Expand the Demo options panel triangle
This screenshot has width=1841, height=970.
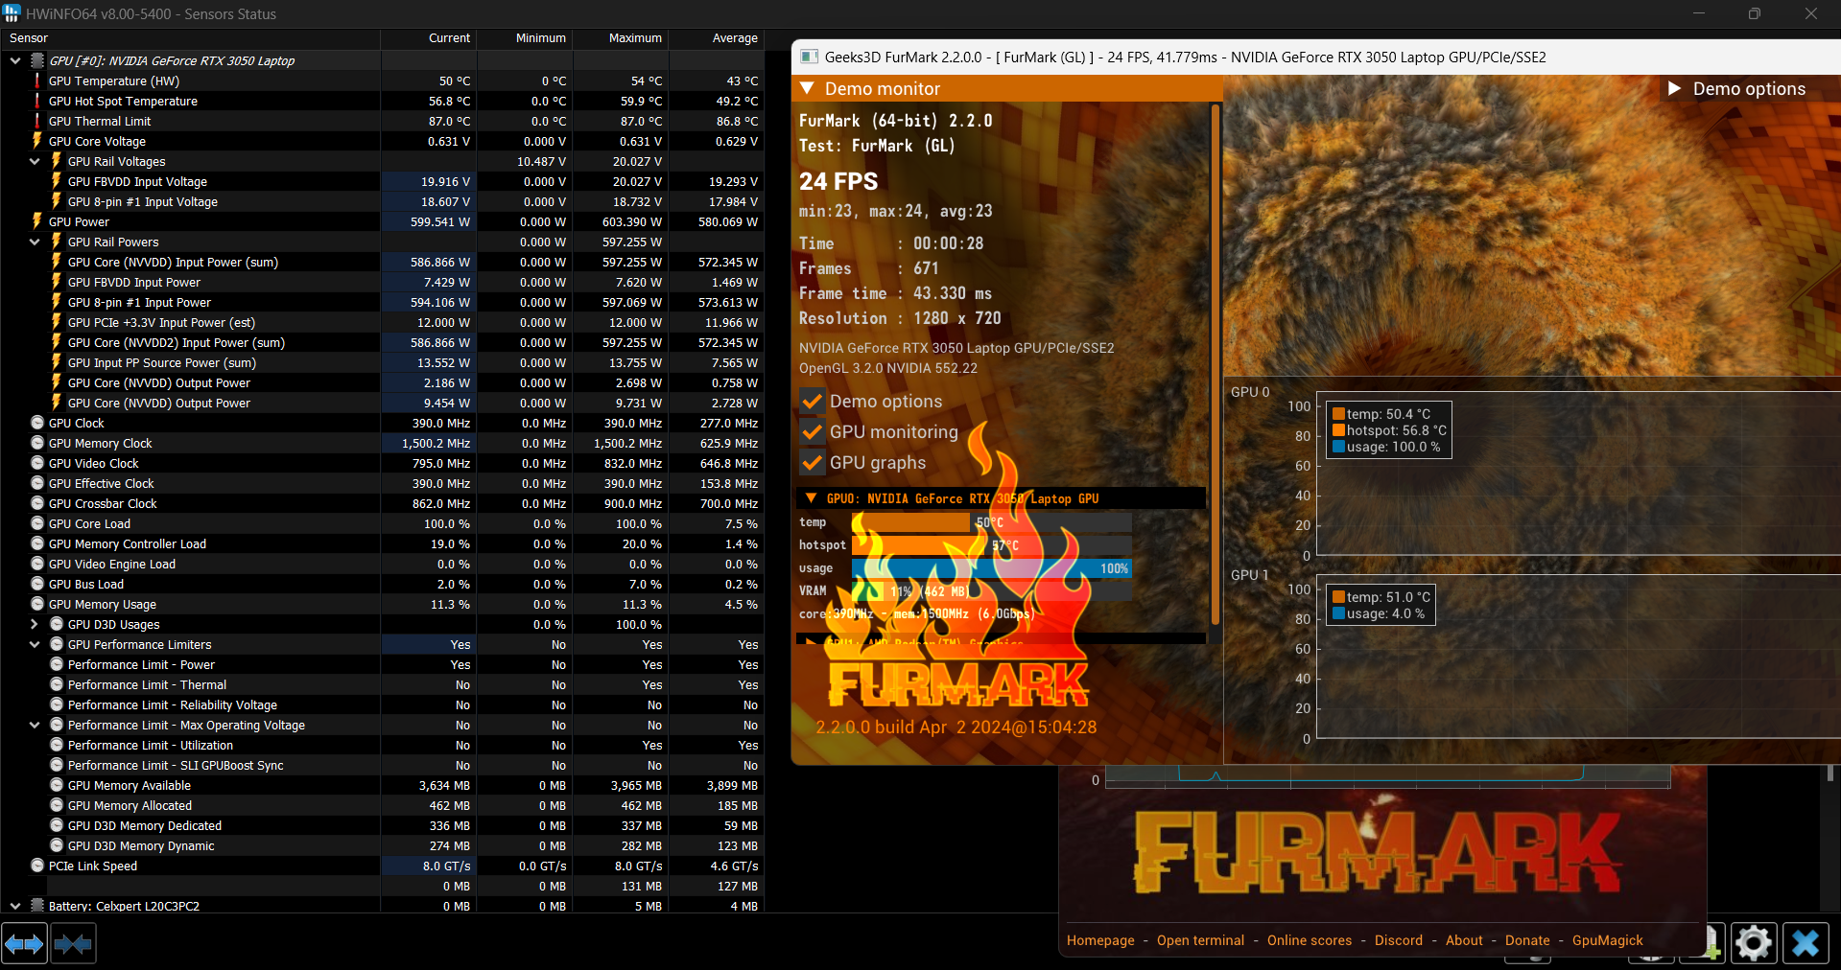tap(1675, 88)
